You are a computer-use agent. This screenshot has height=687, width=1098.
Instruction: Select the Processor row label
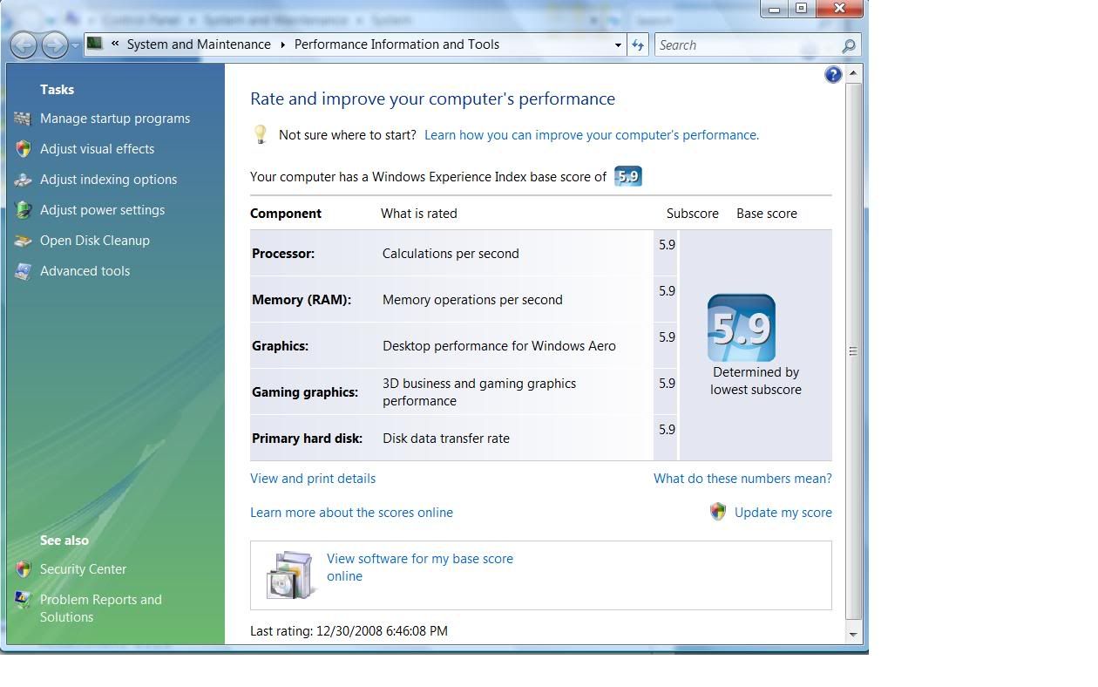pos(283,254)
